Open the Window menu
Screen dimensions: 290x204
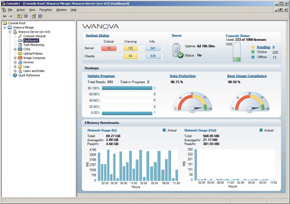click(x=61, y=10)
